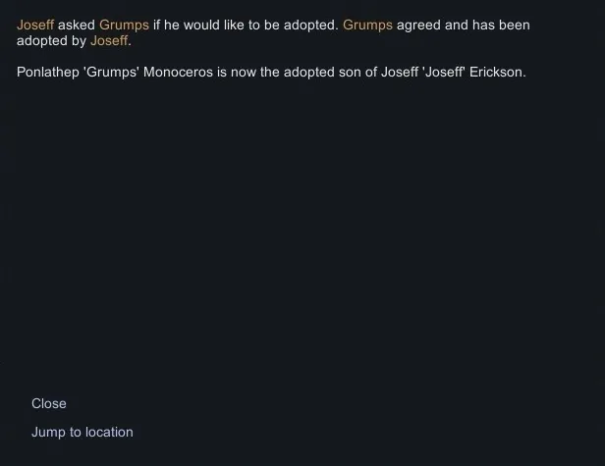
Task: Click the Joseff link after 'adopted by'
Action: pyautogui.click(x=109, y=41)
